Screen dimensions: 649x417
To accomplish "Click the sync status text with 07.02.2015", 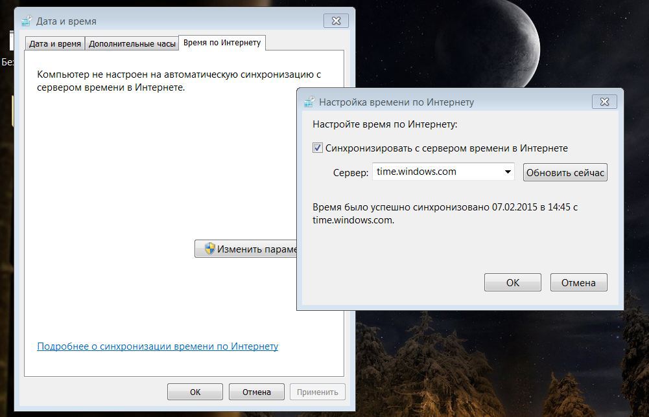I will click(445, 213).
